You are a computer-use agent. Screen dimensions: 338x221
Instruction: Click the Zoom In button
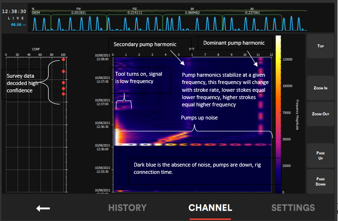click(320, 90)
